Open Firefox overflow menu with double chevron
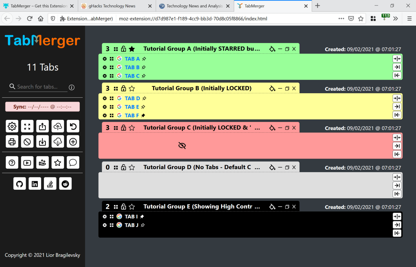416x267 pixels. click(396, 18)
